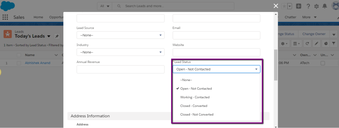Check the Abhishek Anand row checkbox
339x128 pixels.
(x=19, y=63)
